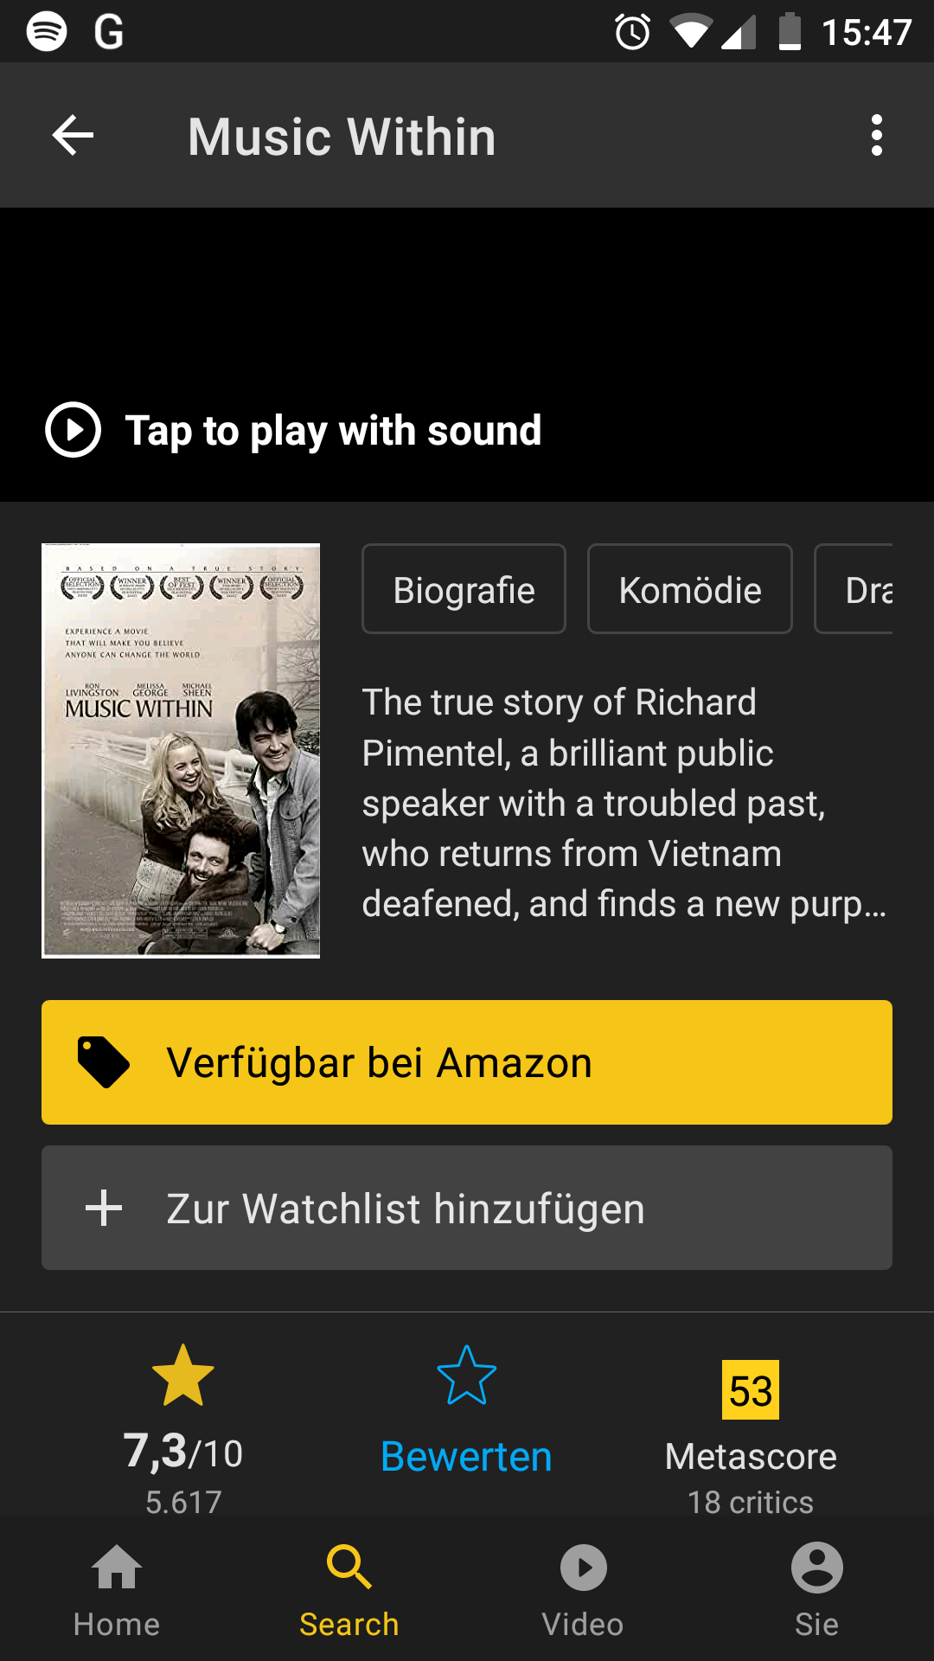Tap the yellow star rating icon

(183, 1376)
